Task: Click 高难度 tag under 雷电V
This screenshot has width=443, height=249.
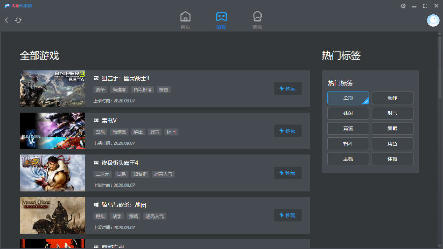Action: coord(119,132)
